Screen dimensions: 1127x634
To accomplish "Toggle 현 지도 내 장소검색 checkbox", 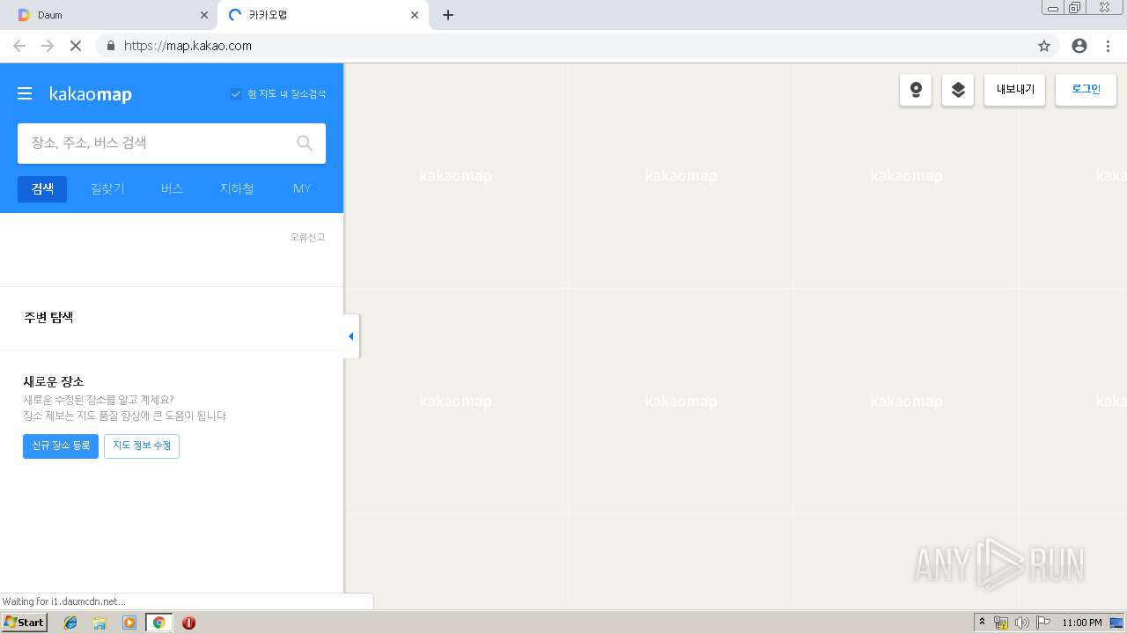I will [236, 94].
